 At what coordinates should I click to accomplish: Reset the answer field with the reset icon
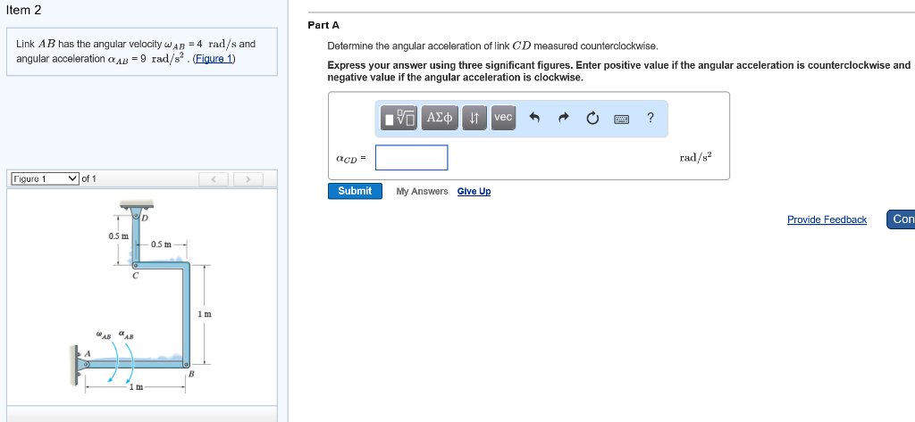592,119
